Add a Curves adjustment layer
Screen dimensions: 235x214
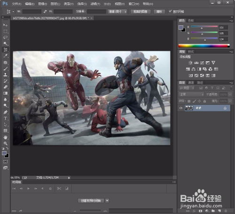coord(202,63)
